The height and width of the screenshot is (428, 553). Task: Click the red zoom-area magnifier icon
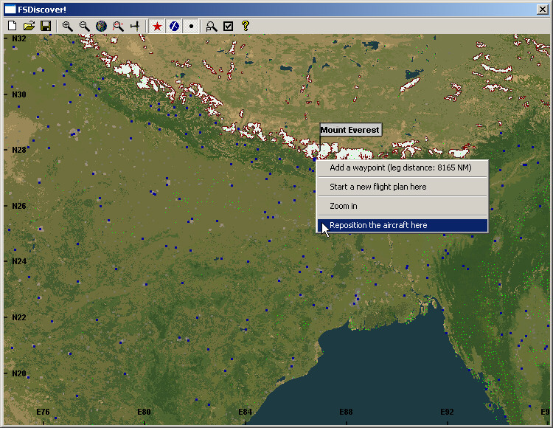click(118, 26)
